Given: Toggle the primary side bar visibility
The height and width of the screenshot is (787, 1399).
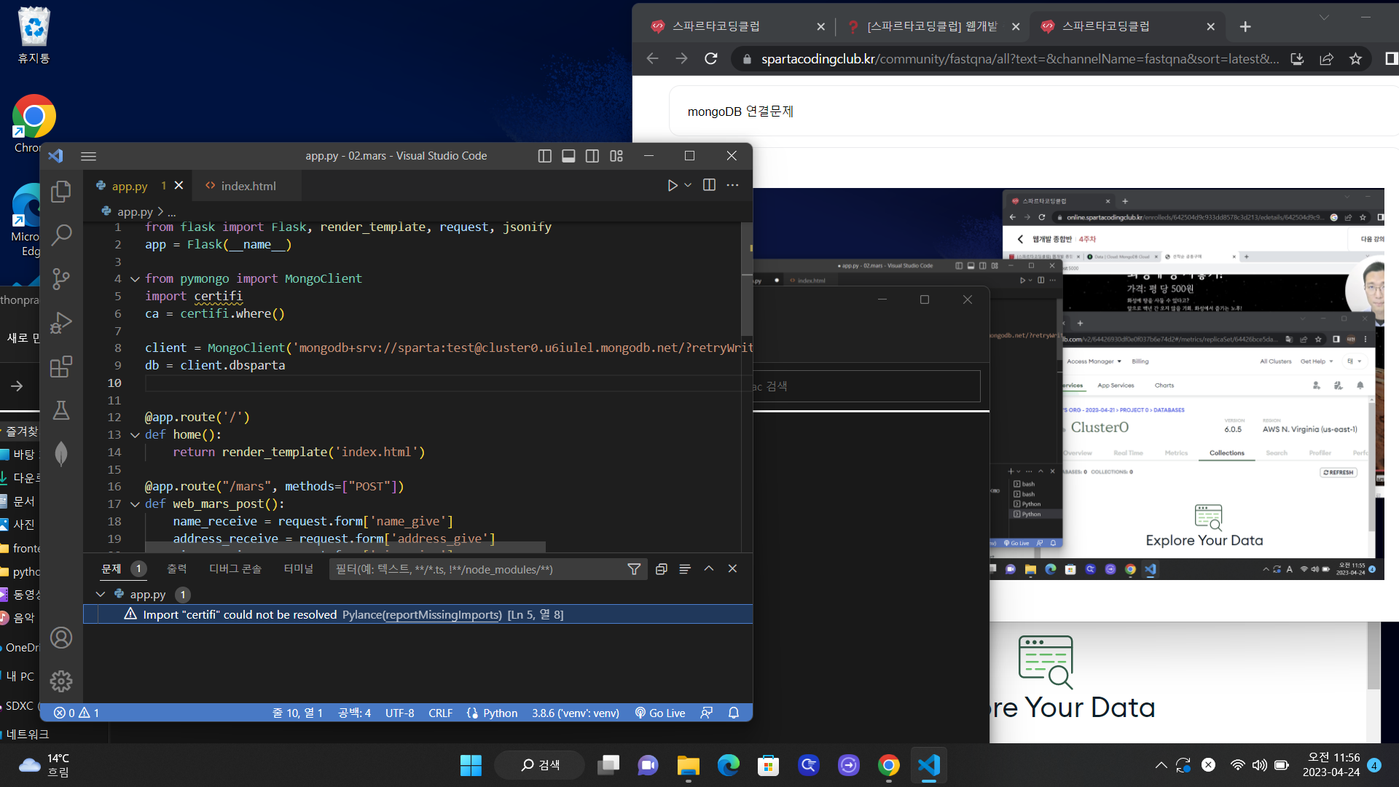Looking at the screenshot, I should coord(544,156).
